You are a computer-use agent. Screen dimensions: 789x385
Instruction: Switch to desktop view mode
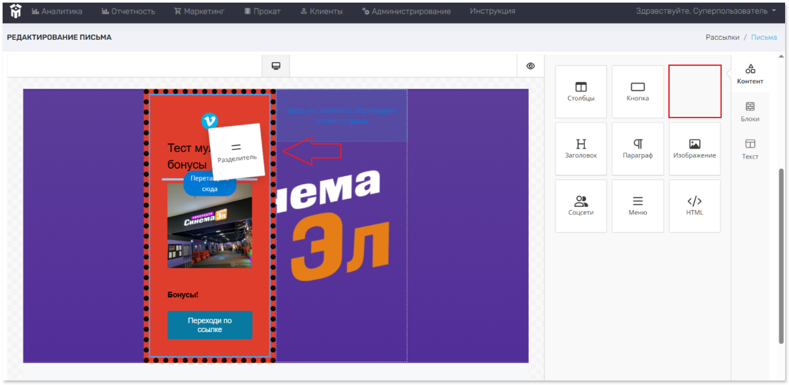click(x=276, y=66)
